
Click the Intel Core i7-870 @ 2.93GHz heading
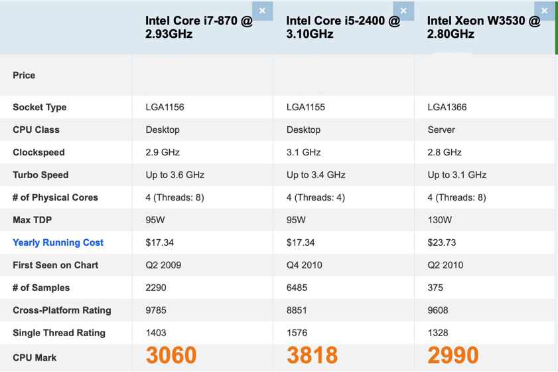[x=199, y=27]
